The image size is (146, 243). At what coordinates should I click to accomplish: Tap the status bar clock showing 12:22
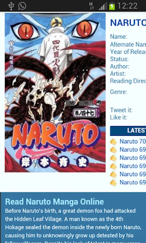pyautogui.click(x=128, y=6)
